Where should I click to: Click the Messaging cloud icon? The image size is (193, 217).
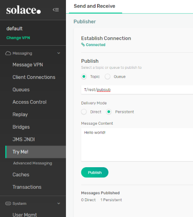click(x=8, y=53)
